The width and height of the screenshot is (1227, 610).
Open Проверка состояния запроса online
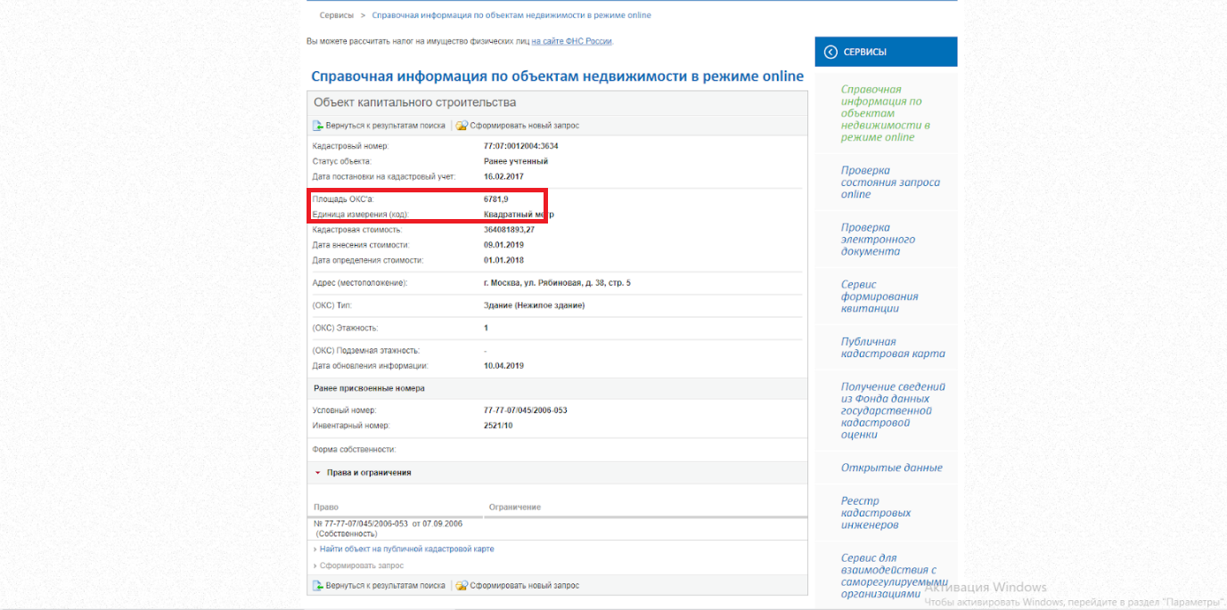(x=890, y=182)
